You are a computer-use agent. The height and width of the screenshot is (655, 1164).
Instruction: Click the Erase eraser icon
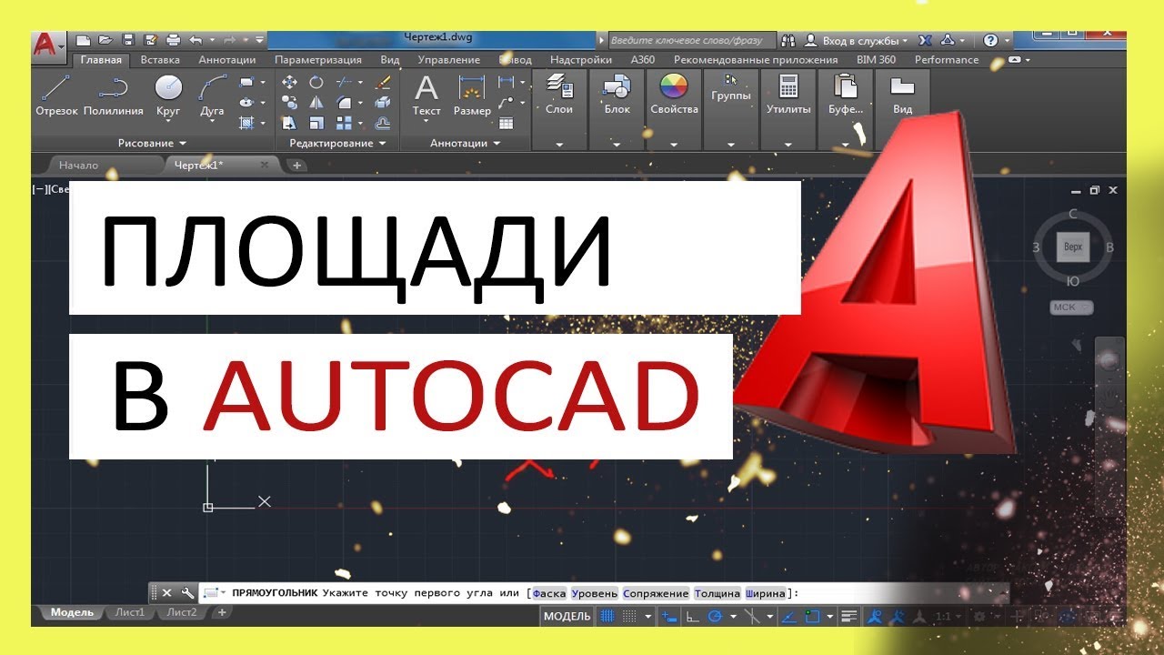(383, 82)
